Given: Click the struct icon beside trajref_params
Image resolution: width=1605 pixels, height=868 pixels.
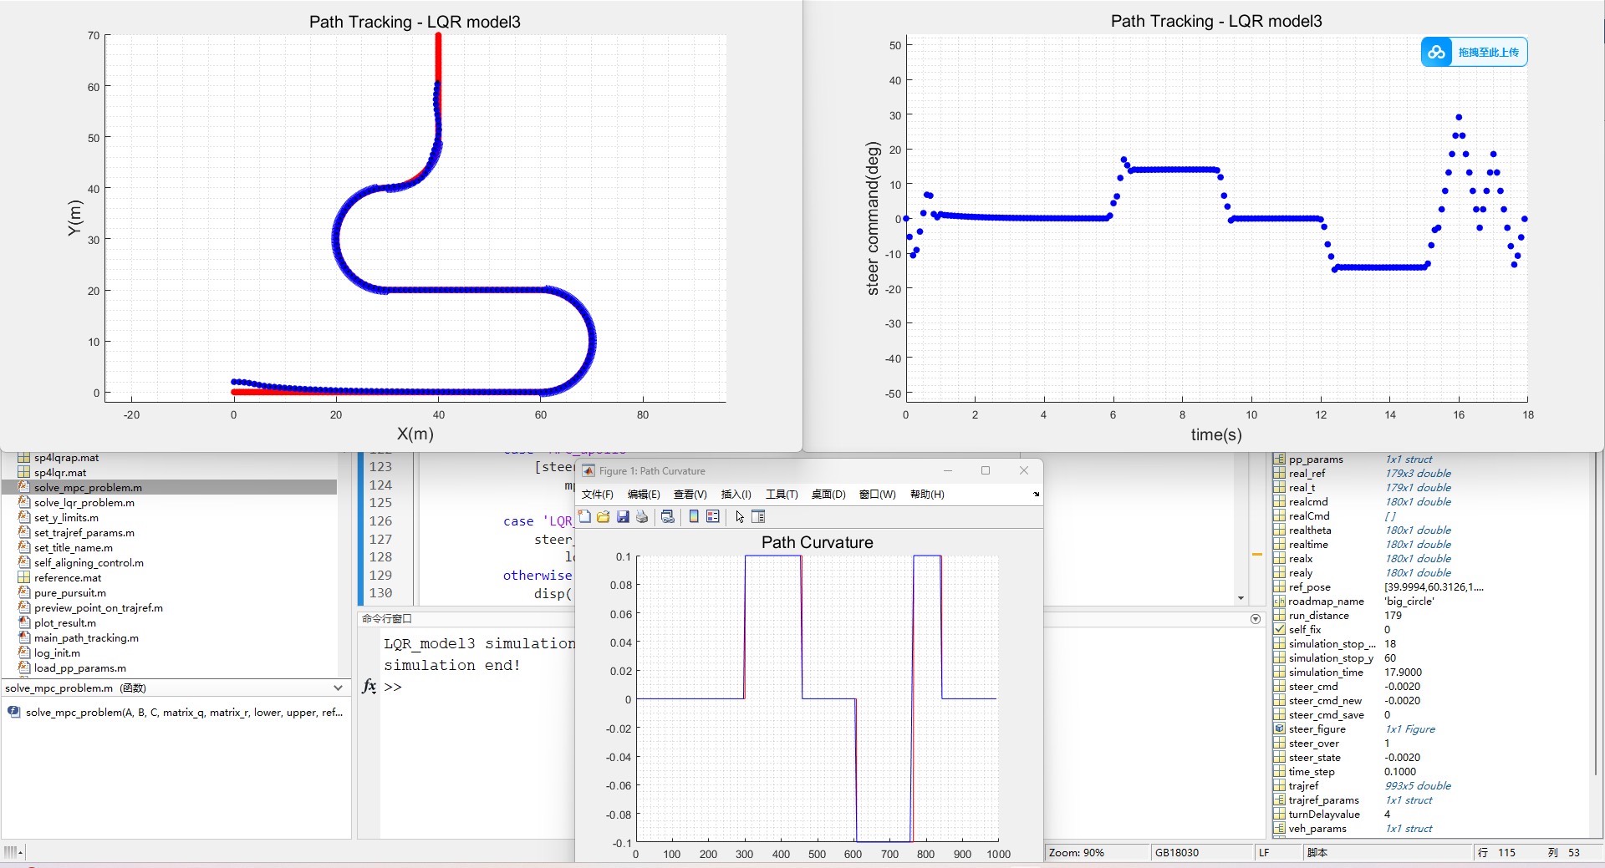Looking at the screenshot, I should click(x=1279, y=800).
